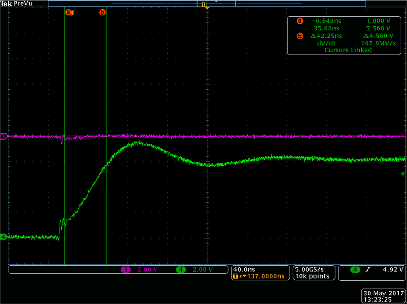Click the 5.00GS/s sample rate readout
The image size is (407, 304).
312,269
